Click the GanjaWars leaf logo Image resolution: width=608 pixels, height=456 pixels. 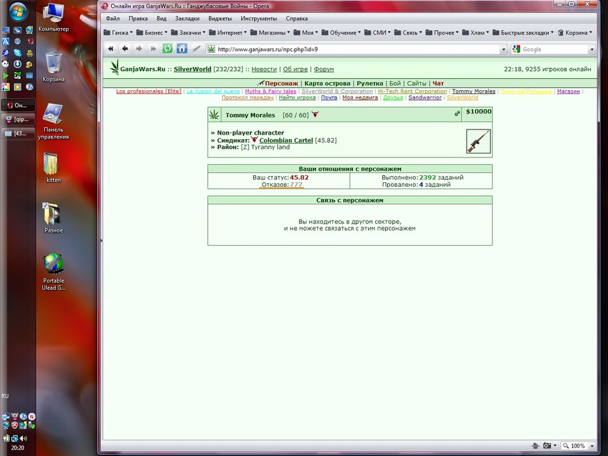click(x=114, y=68)
